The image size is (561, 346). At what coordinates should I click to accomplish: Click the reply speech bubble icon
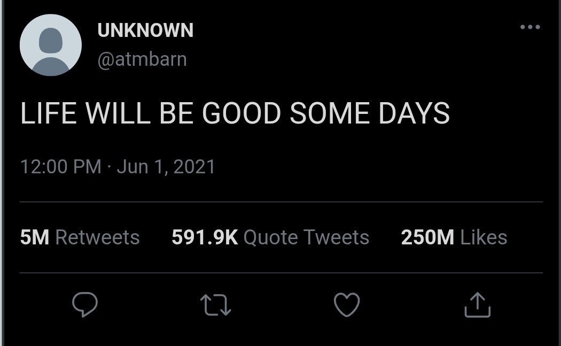click(84, 305)
